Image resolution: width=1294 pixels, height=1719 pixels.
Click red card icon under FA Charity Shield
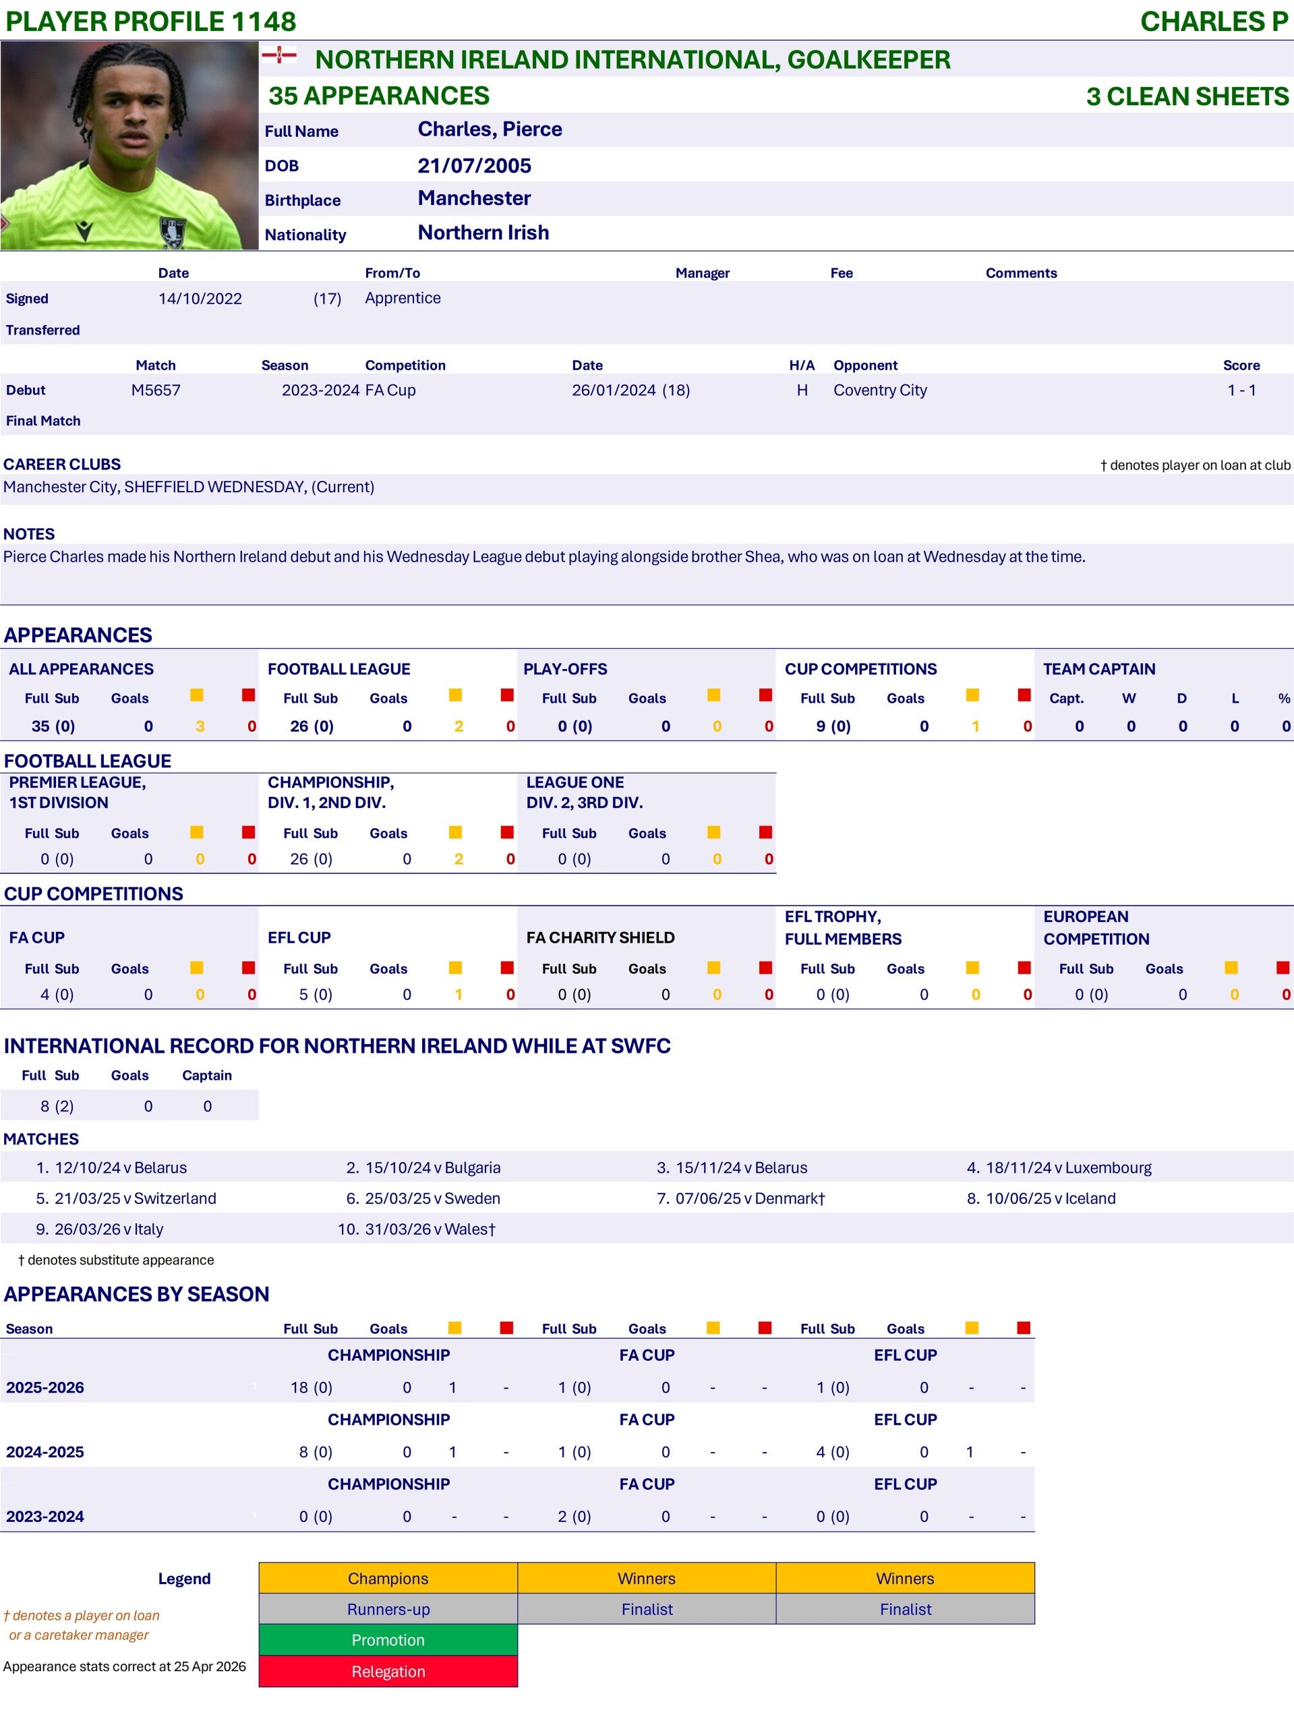[765, 968]
